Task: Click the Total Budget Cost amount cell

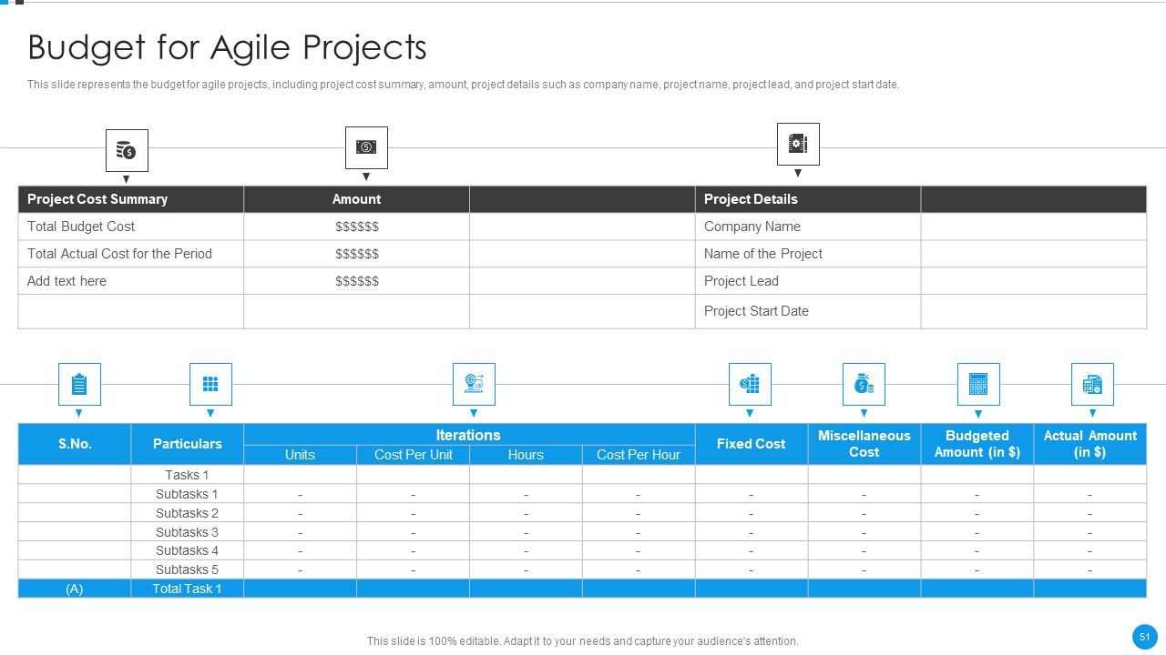Action: coord(357,227)
